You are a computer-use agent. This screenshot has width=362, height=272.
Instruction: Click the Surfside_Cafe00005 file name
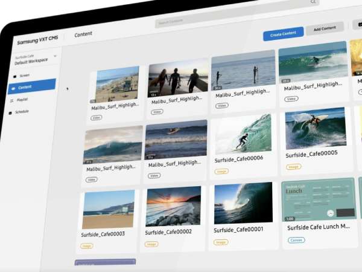click(x=311, y=154)
